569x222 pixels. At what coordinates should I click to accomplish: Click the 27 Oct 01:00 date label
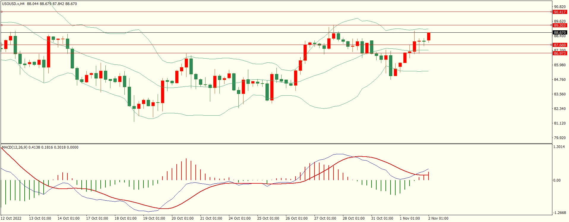[325, 218]
